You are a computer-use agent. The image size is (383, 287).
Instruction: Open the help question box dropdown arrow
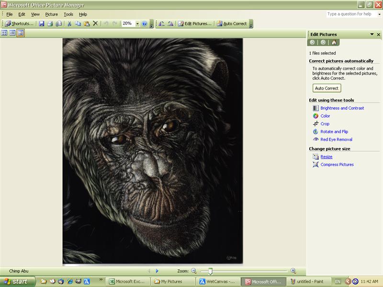379,14
